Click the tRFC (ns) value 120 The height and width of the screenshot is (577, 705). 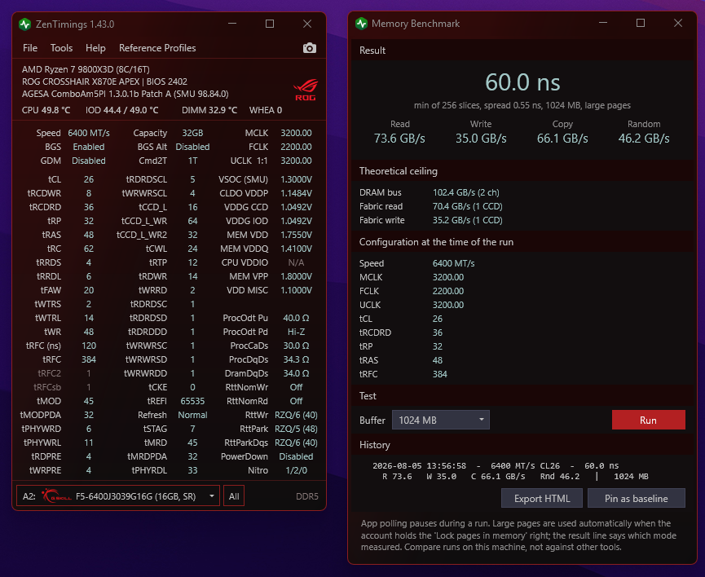pyautogui.click(x=89, y=346)
